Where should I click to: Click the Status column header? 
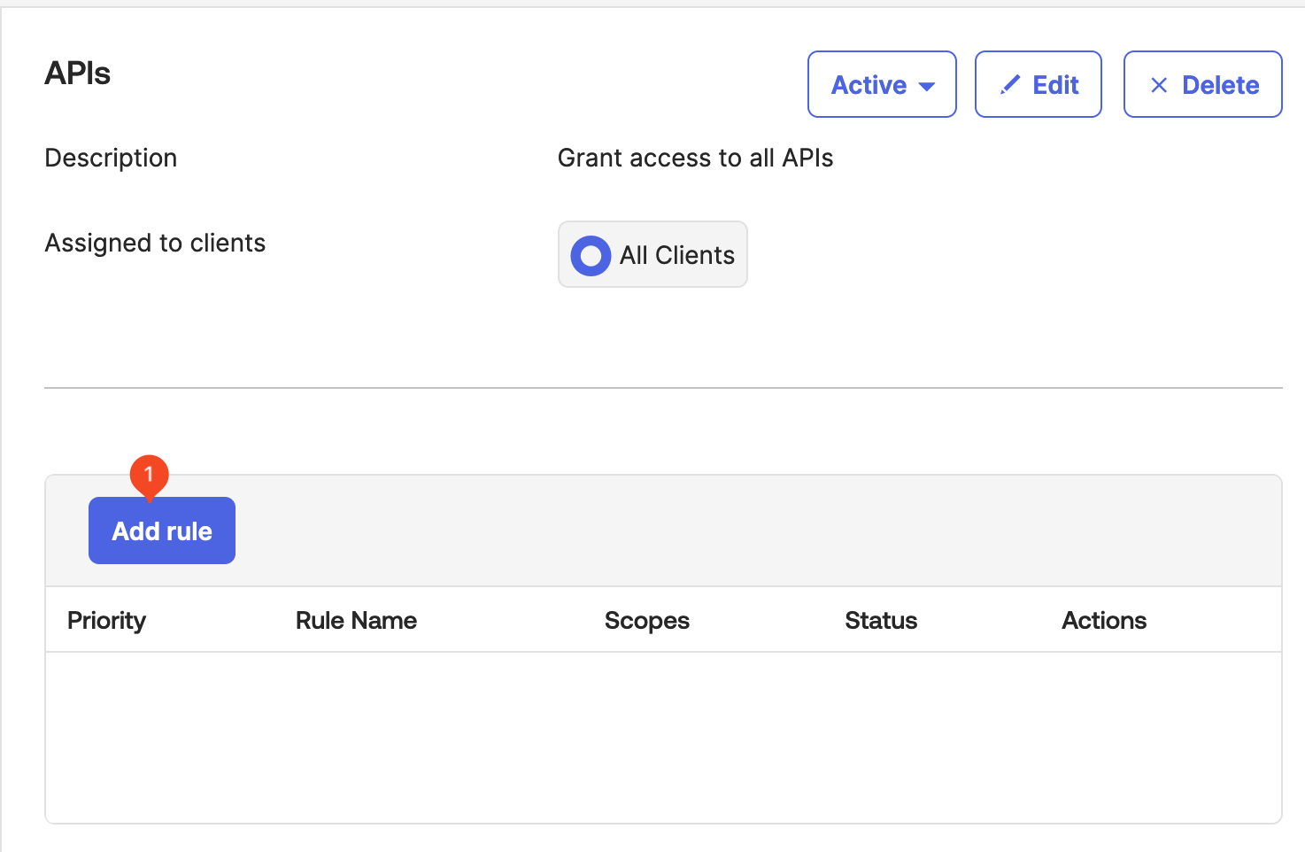[x=880, y=621]
